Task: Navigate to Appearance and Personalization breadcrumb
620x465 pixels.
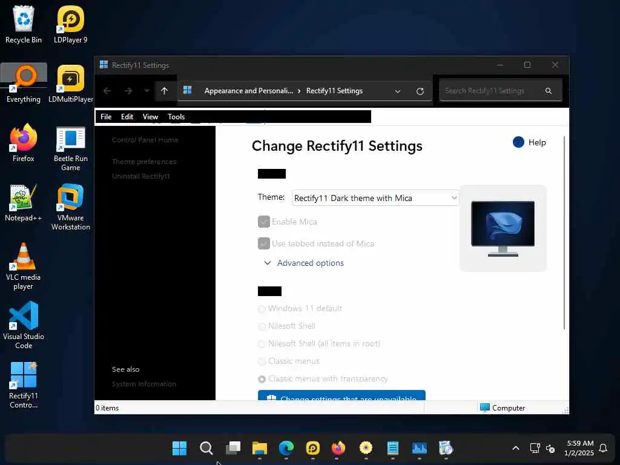Action: [249, 91]
